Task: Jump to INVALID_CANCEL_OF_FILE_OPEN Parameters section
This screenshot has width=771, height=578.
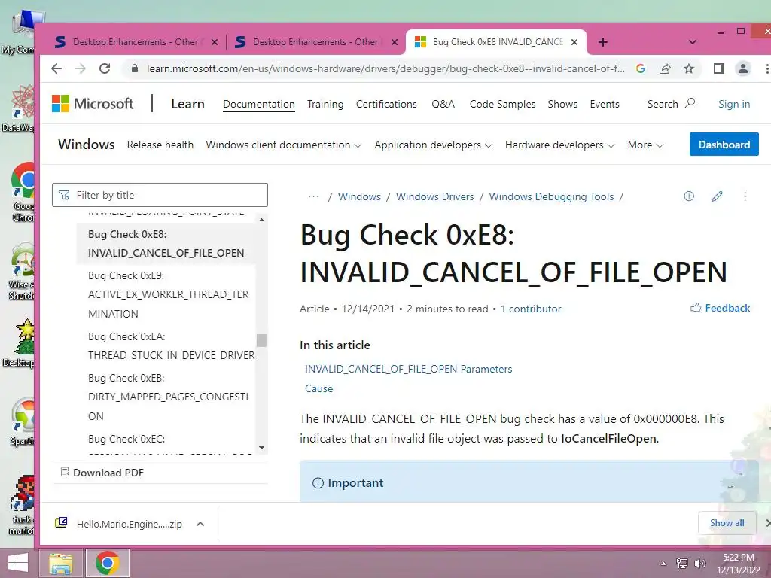Action: [408, 369]
